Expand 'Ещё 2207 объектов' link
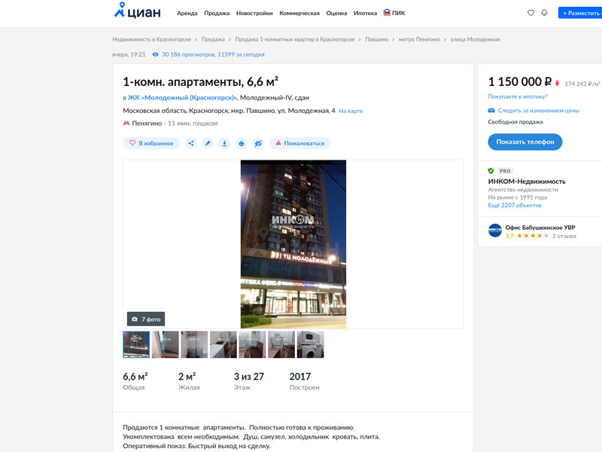Screen dimensions: 602x452 coord(514,206)
